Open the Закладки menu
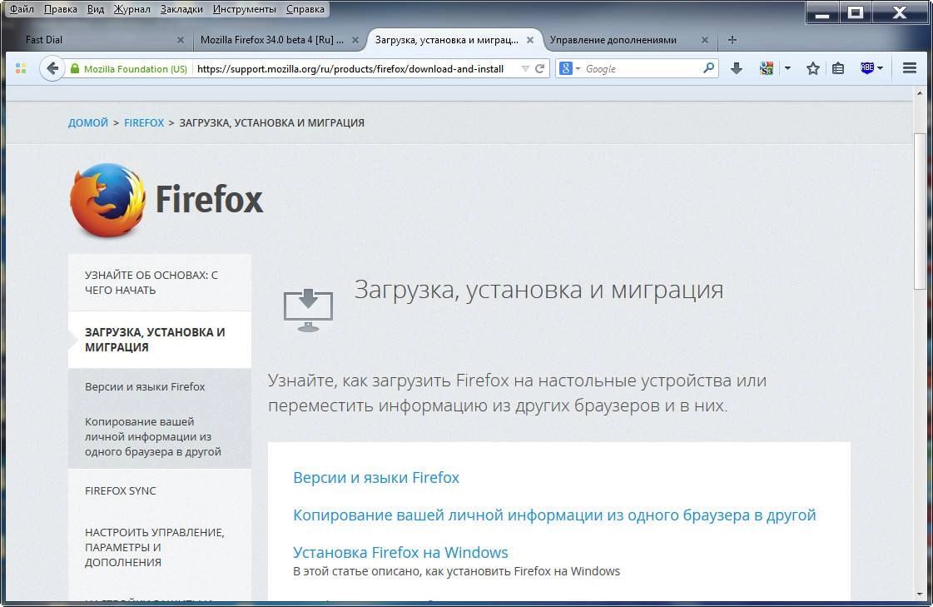Image resolution: width=933 pixels, height=607 pixels. [x=181, y=9]
